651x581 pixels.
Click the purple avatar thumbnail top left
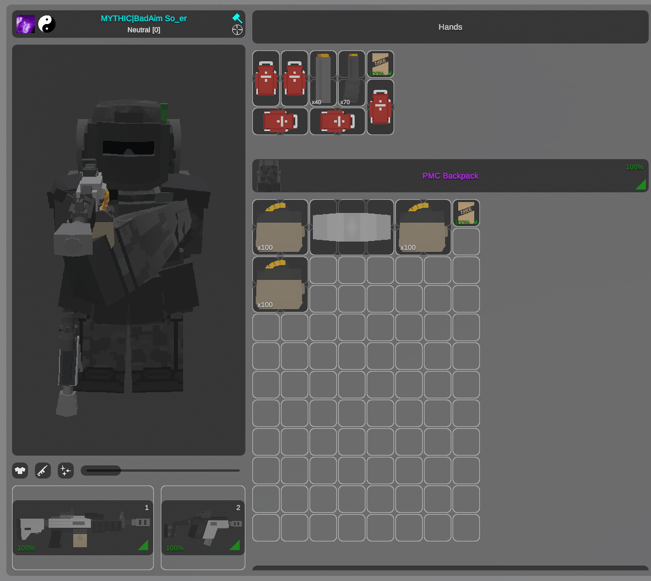[x=25, y=23]
